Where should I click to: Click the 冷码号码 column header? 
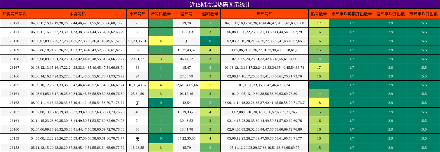[137, 14]
